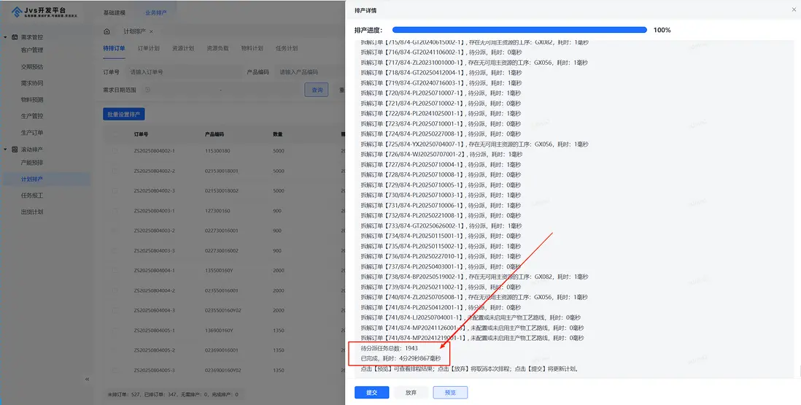Click the 批量设置排产 button

pos(123,115)
